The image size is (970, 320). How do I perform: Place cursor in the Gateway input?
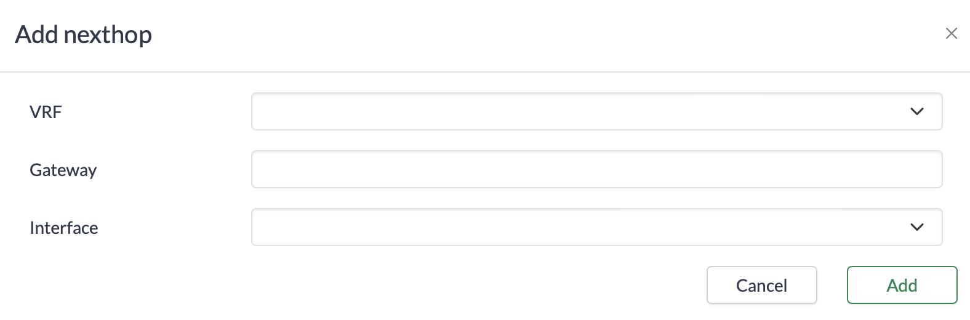(x=596, y=169)
